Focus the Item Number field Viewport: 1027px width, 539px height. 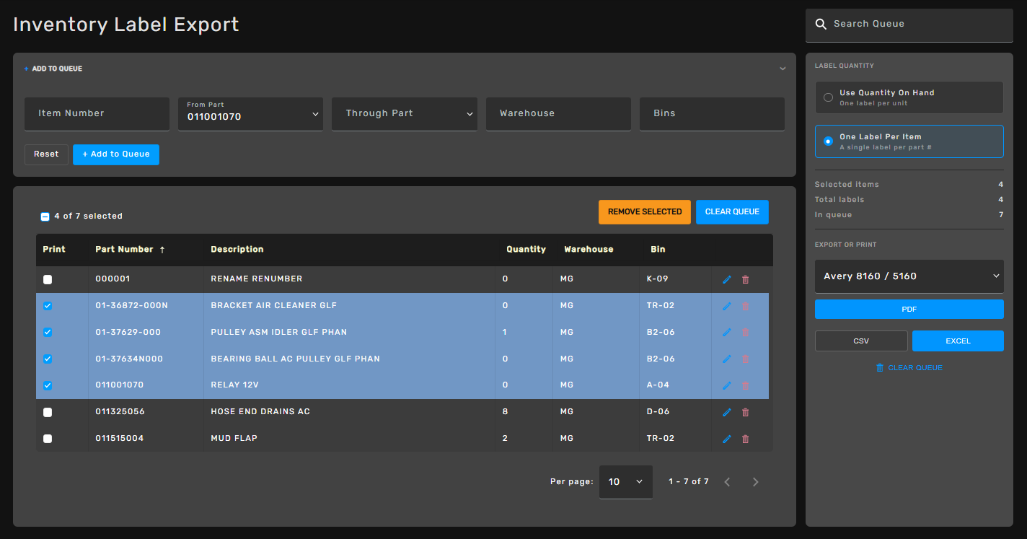[x=97, y=114]
